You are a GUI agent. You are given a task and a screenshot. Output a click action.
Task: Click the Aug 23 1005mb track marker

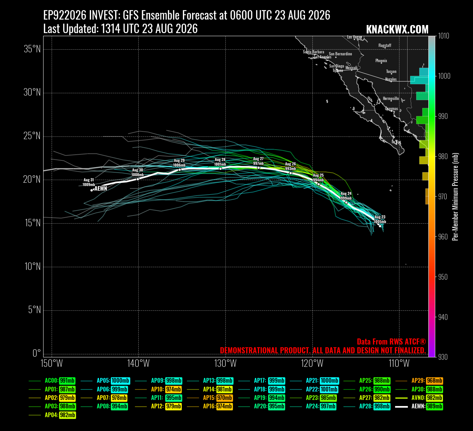(380, 226)
